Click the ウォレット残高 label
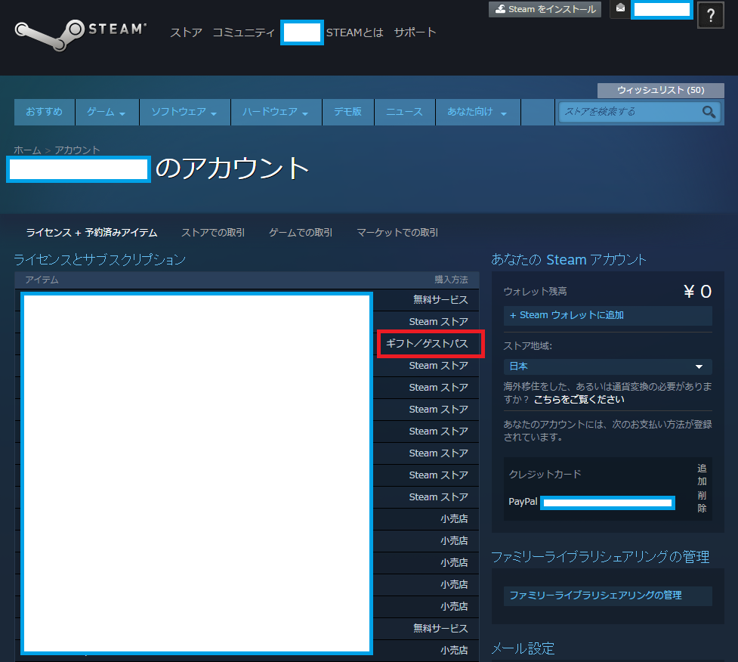 (x=535, y=292)
